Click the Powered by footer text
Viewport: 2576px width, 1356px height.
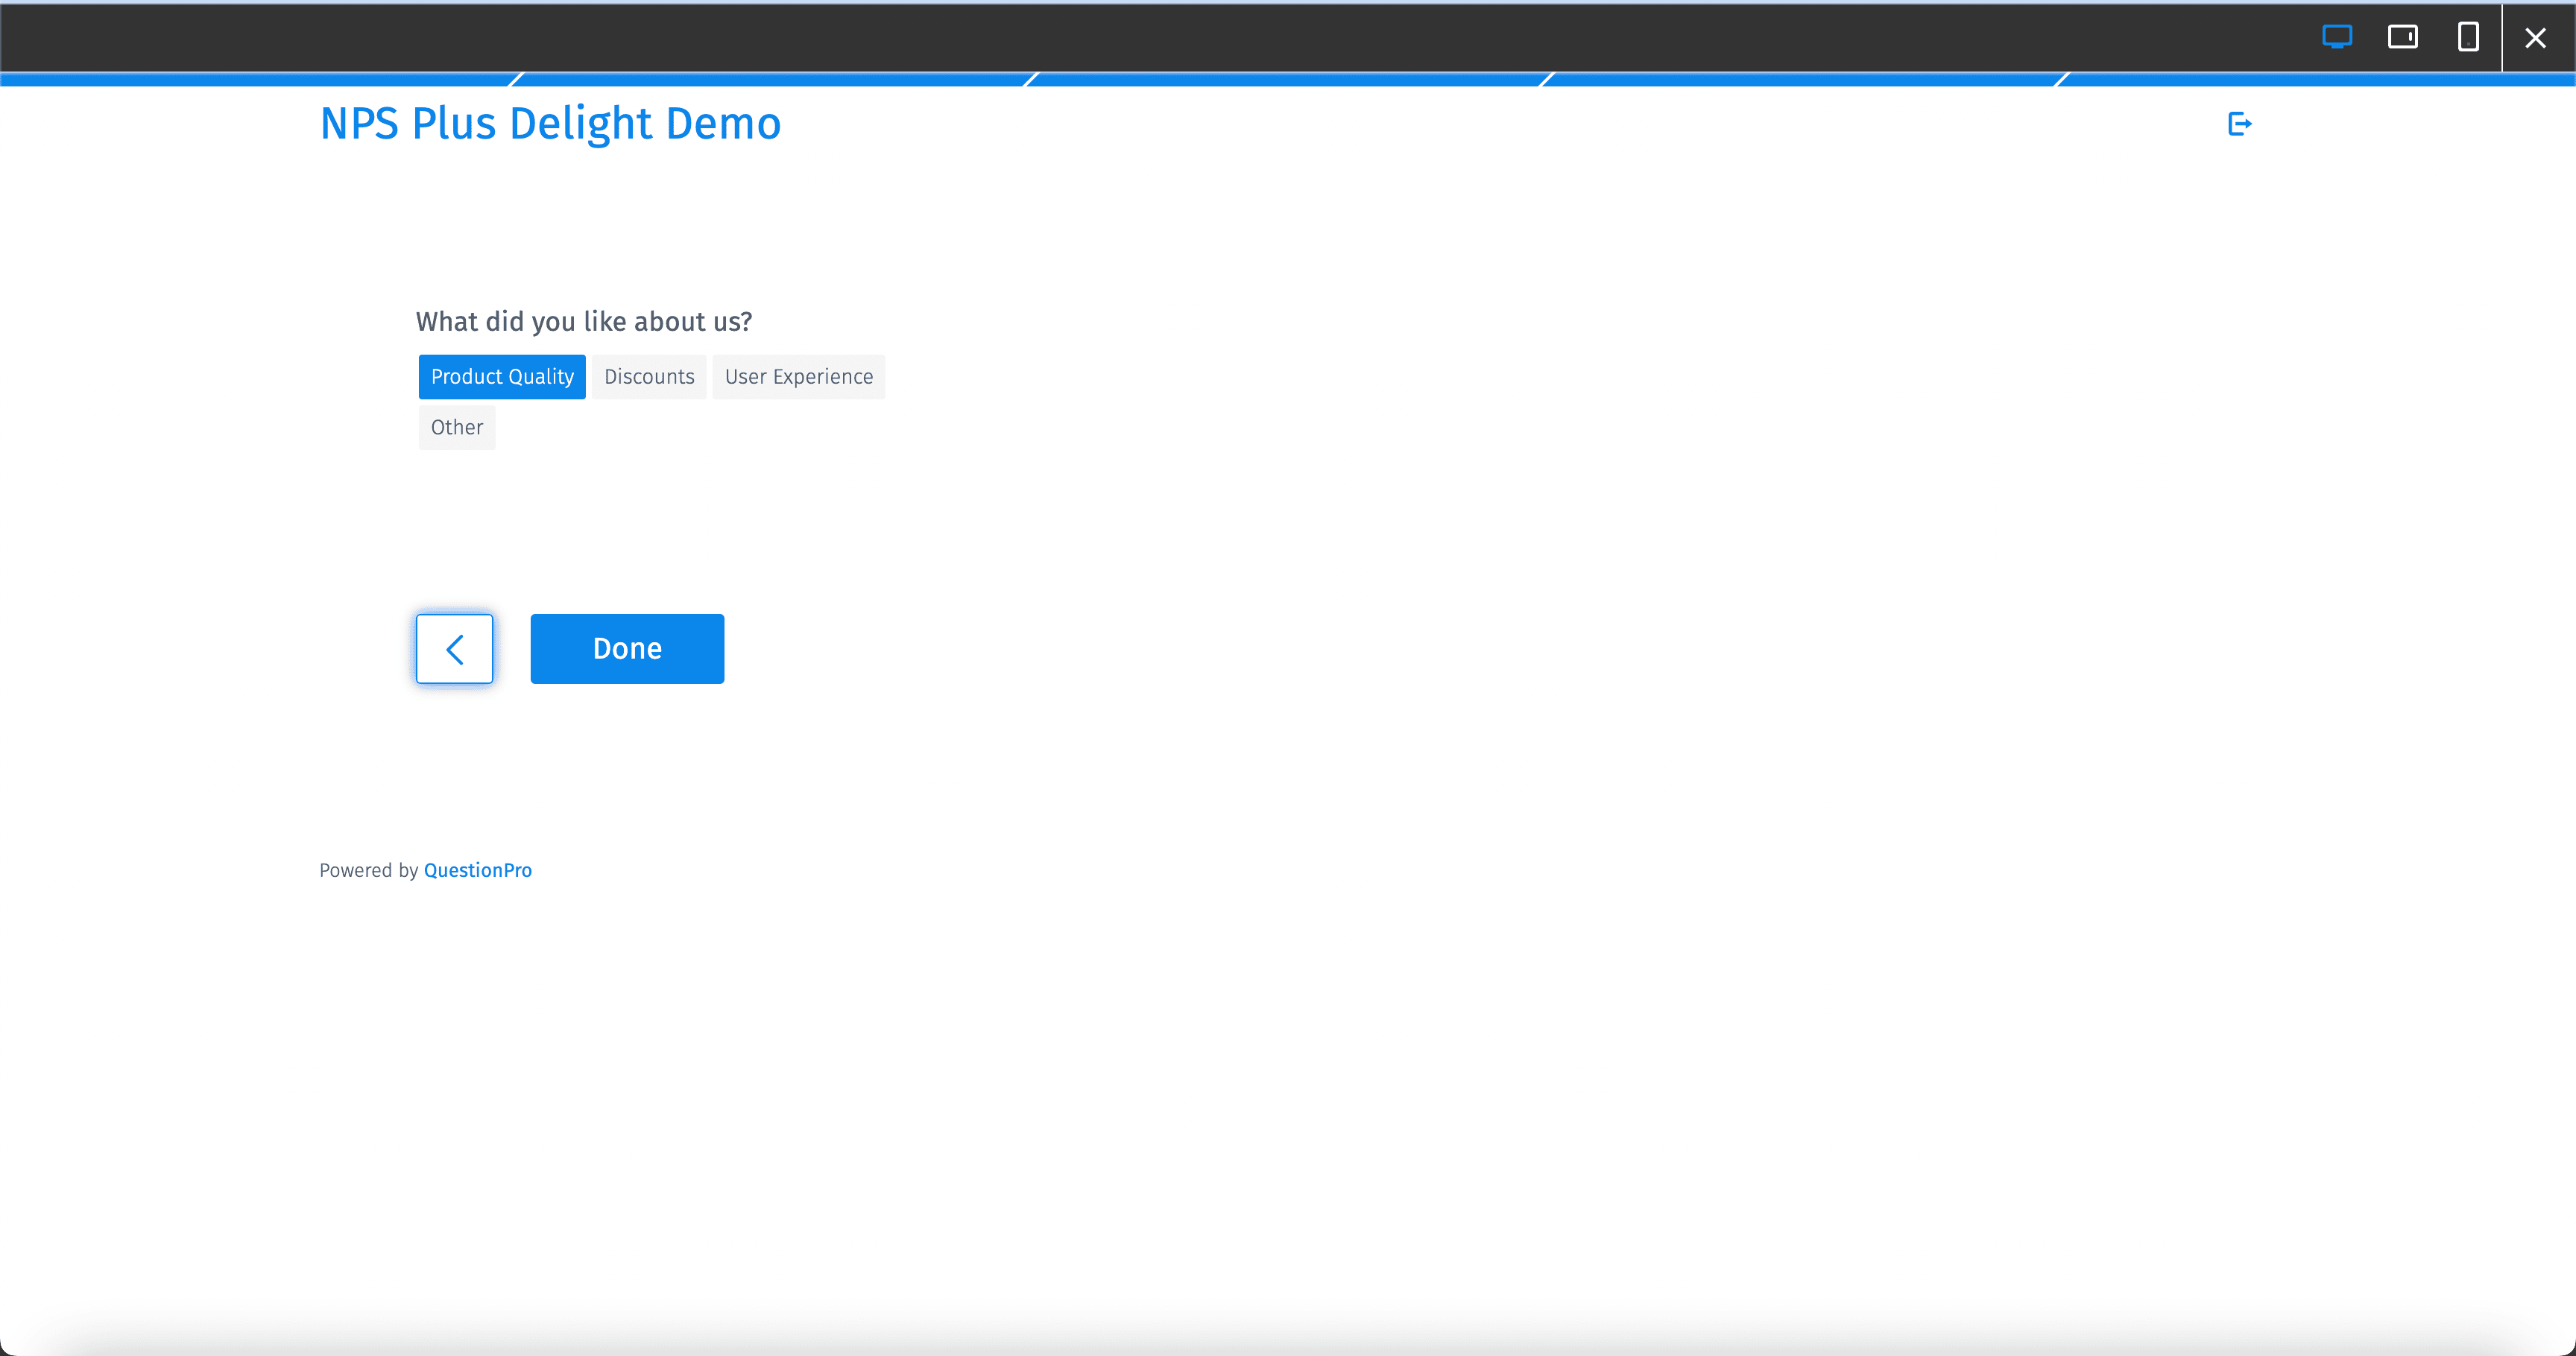coord(368,869)
